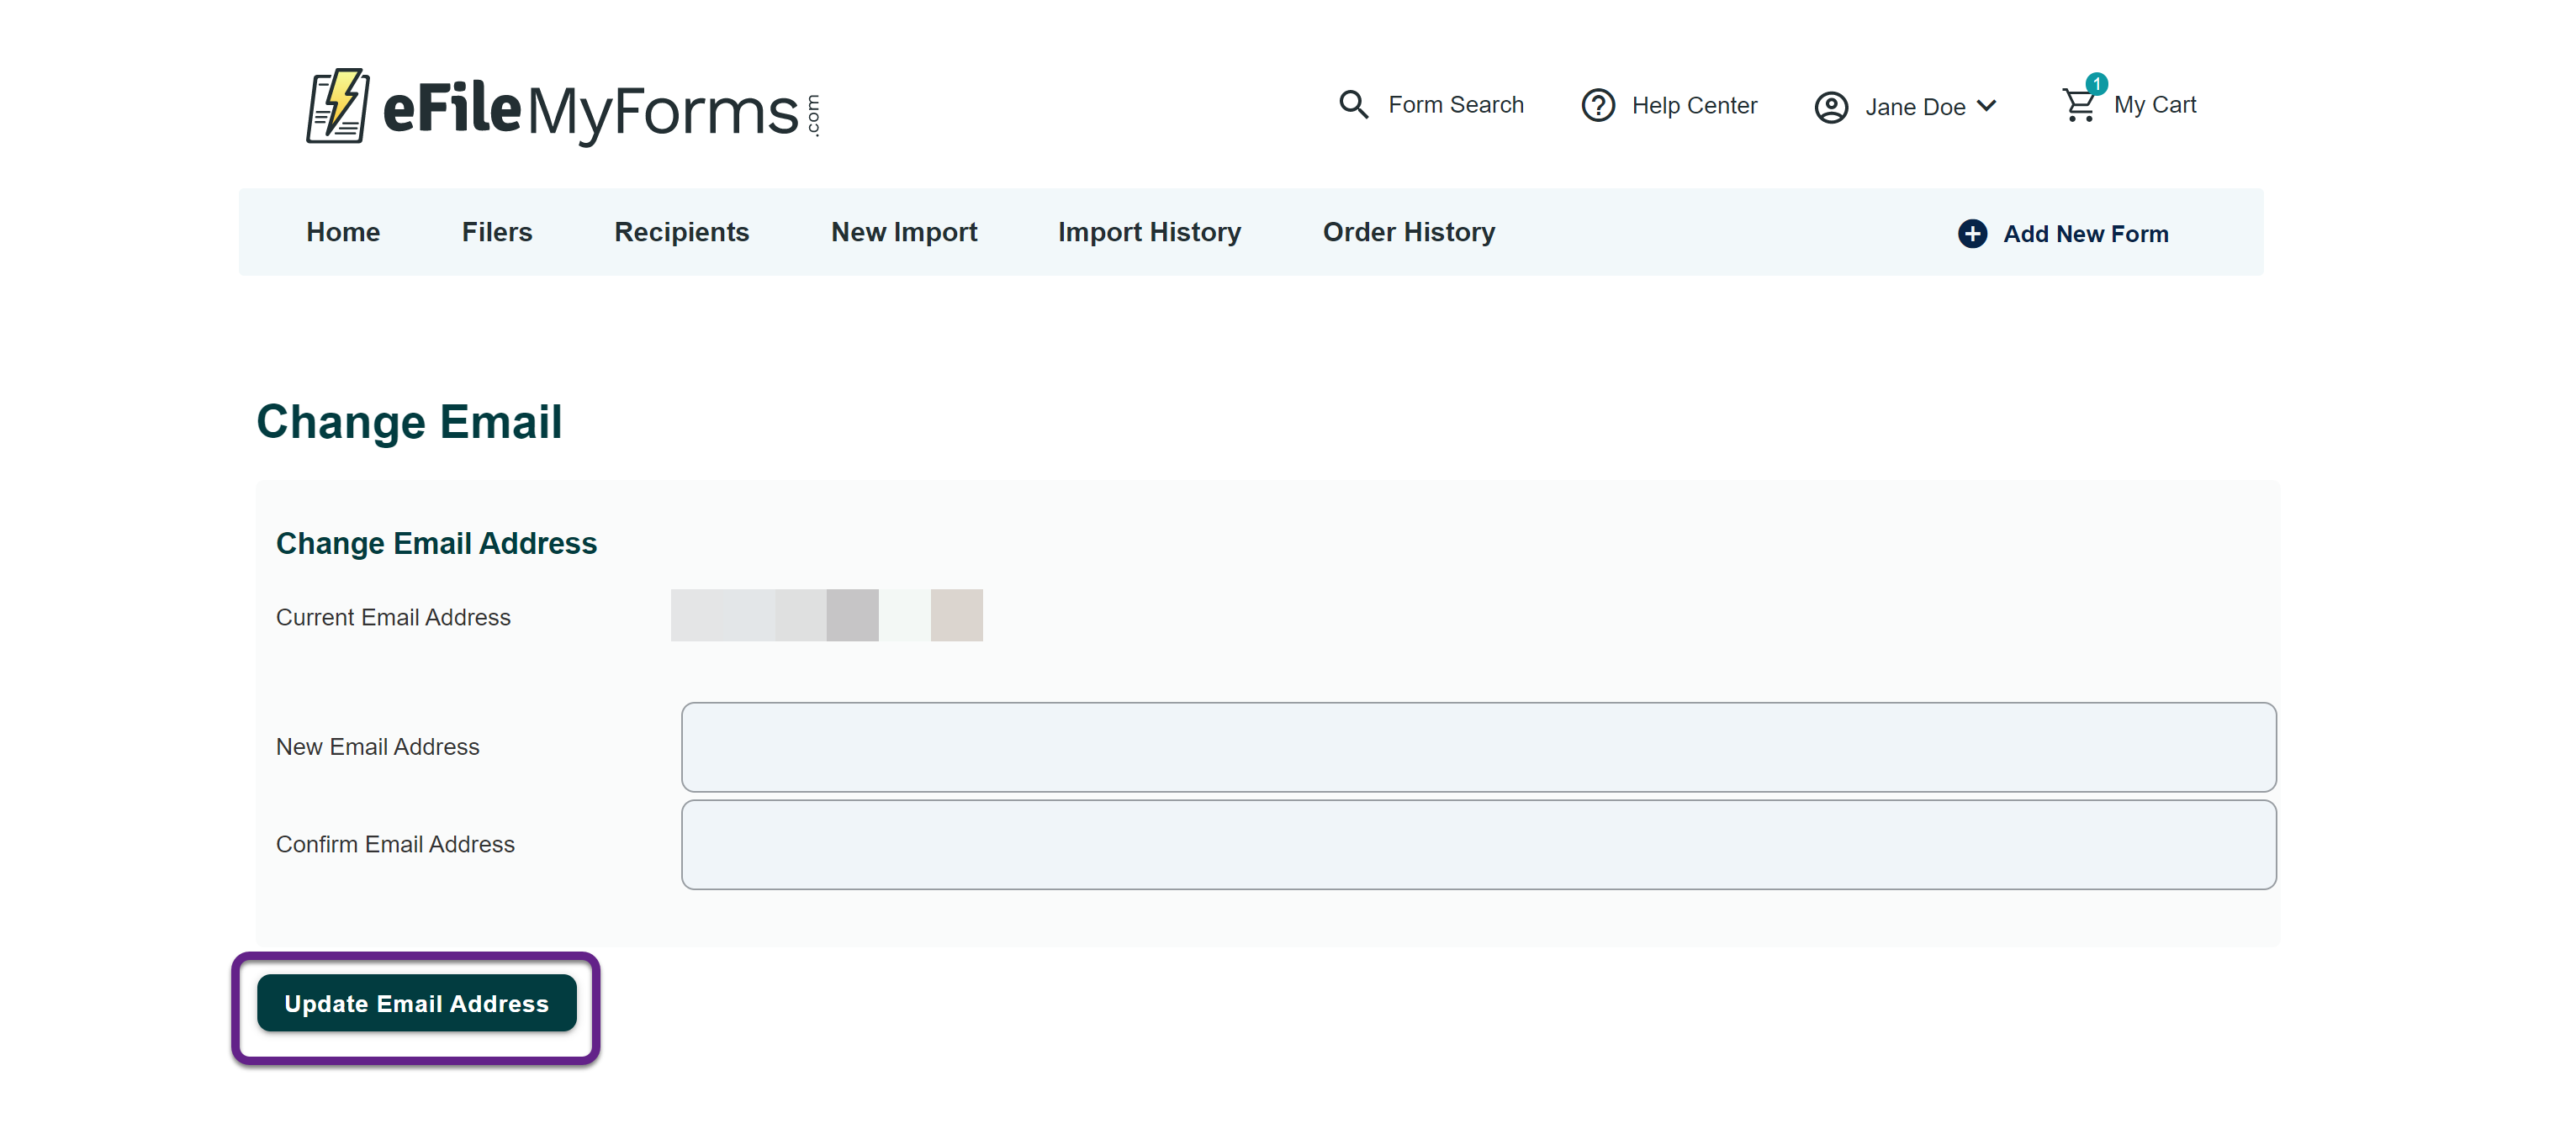Click the plus icon for Add New Form
Viewport: 2576px width, 1139px height.
1971,234
